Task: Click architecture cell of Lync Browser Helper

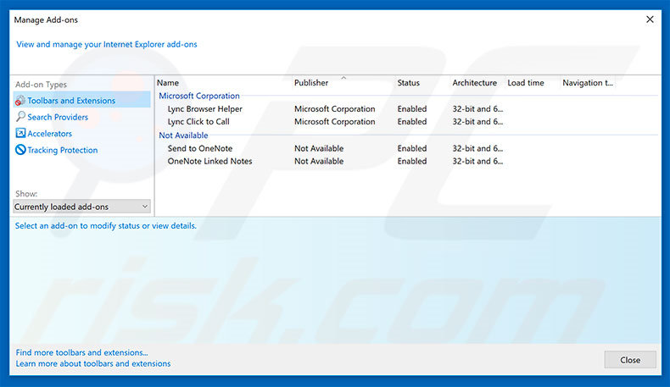Action: 477,108
